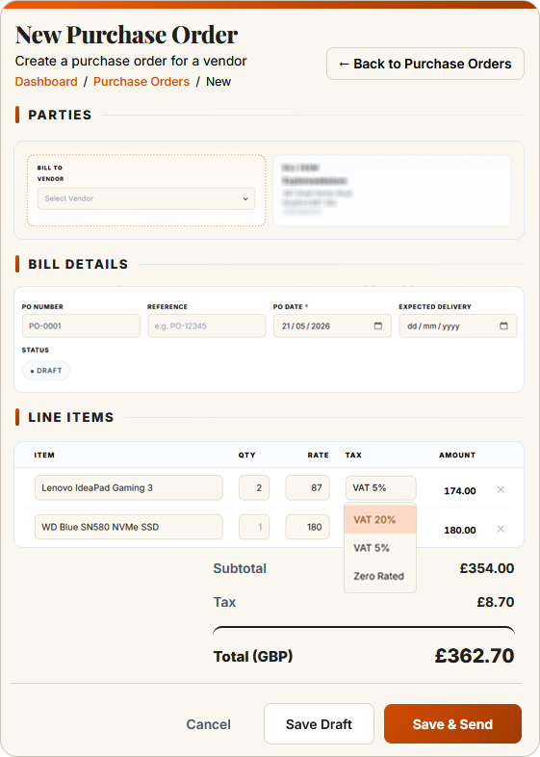The image size is (540, 757).
Task: Click the blurred bill-to company card
Action: coord(392,191)
